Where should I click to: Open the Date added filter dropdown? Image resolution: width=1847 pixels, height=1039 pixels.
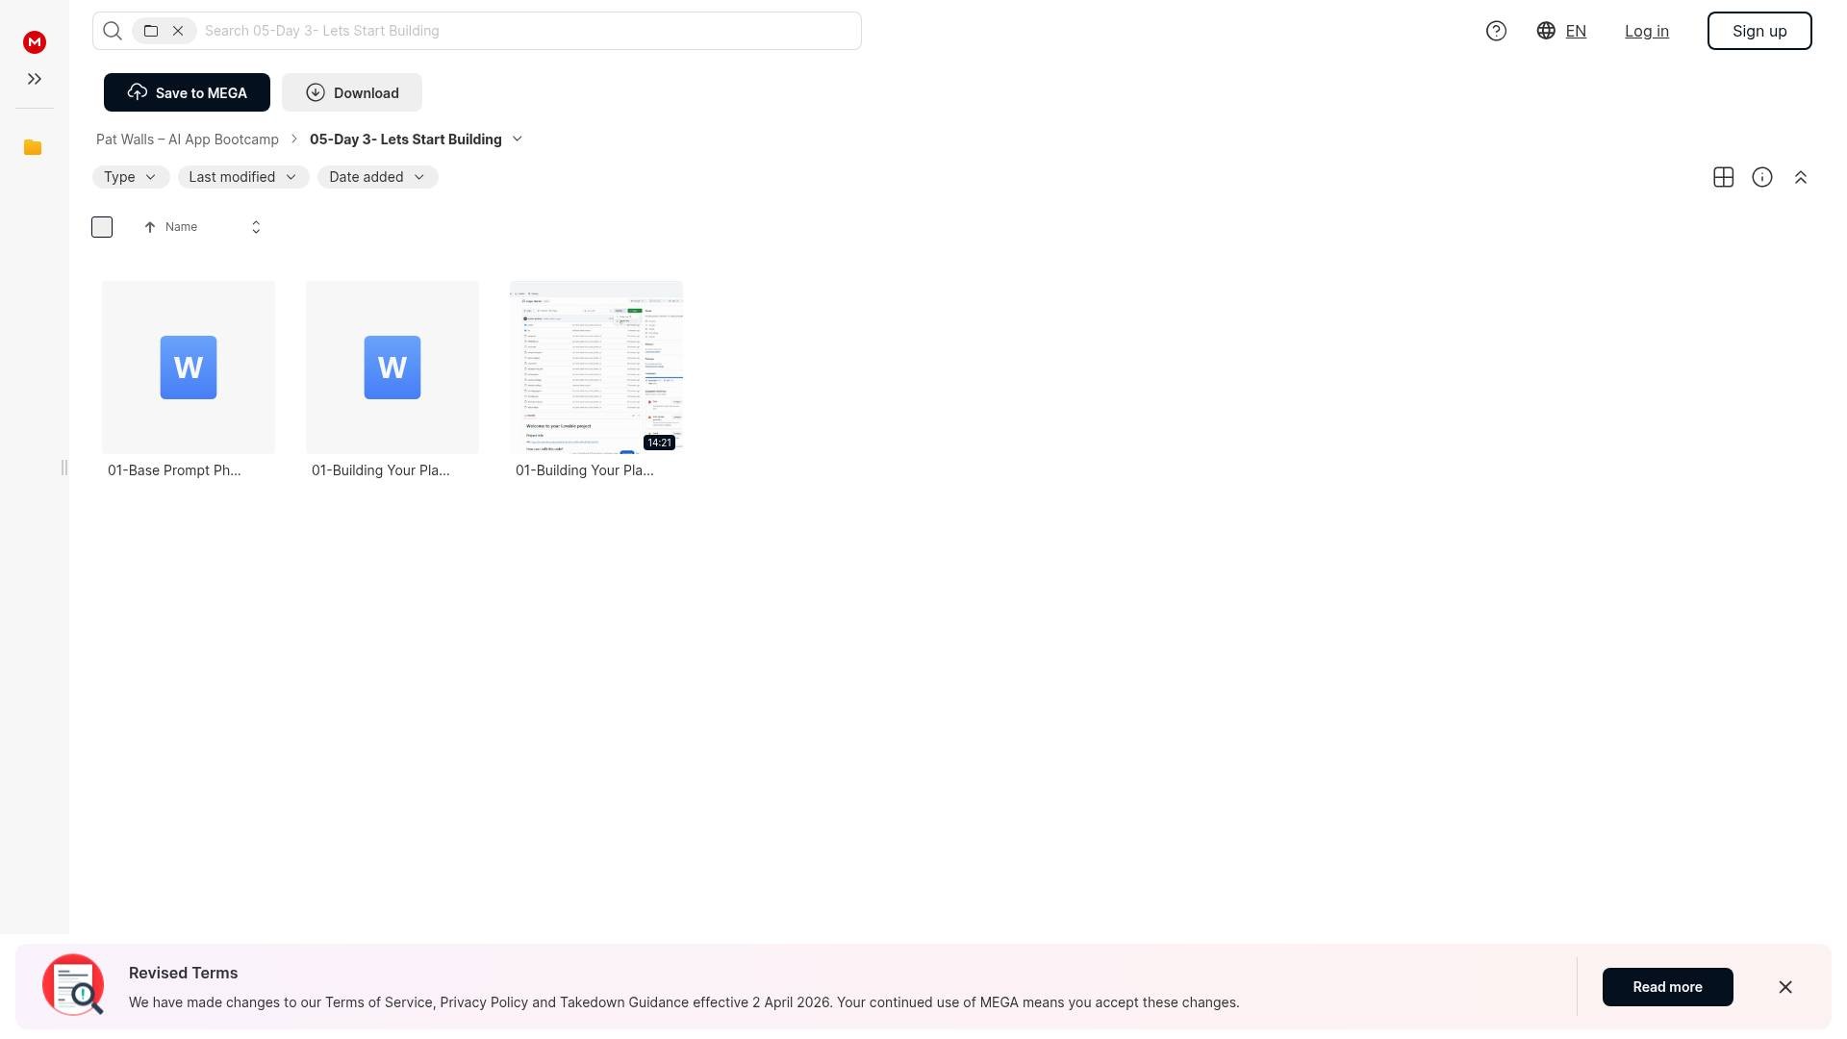pyautogui.click(x=377, y=177)
